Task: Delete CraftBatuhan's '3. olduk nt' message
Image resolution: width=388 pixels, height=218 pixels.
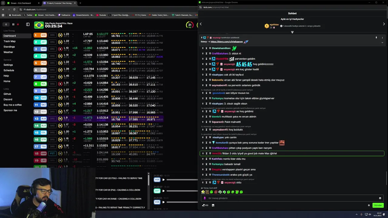Action: point(203,54)
